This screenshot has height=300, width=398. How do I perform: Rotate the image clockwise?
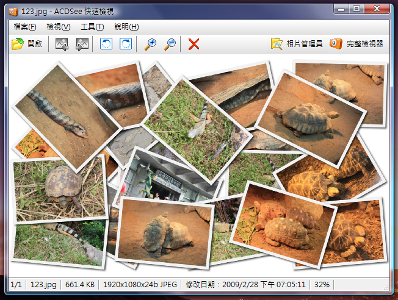(x=126, y=44)
